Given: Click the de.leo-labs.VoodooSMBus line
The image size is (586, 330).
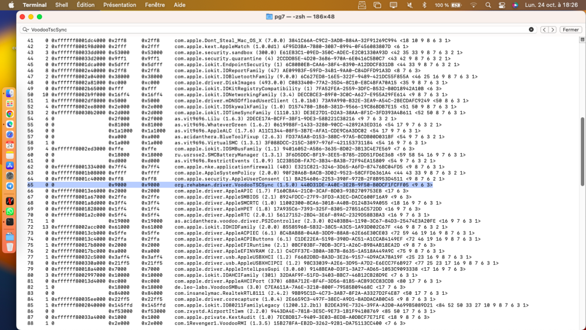Looking at the screenshot, I should 216,287.
